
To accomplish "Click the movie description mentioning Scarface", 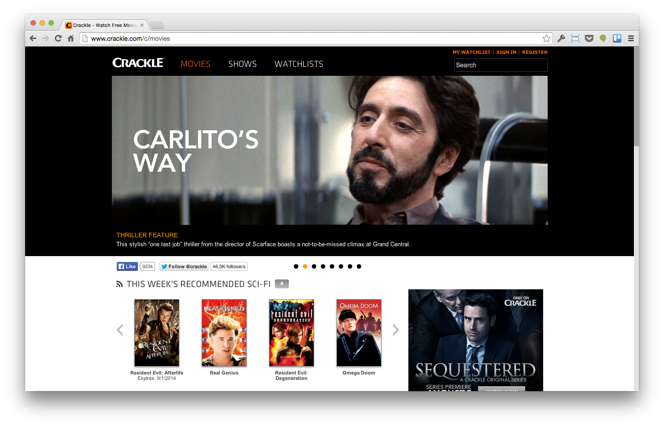I will tap(263, 244).
